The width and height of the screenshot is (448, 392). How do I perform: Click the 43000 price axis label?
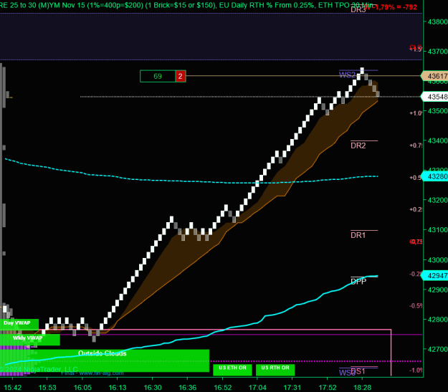point(437,260)
